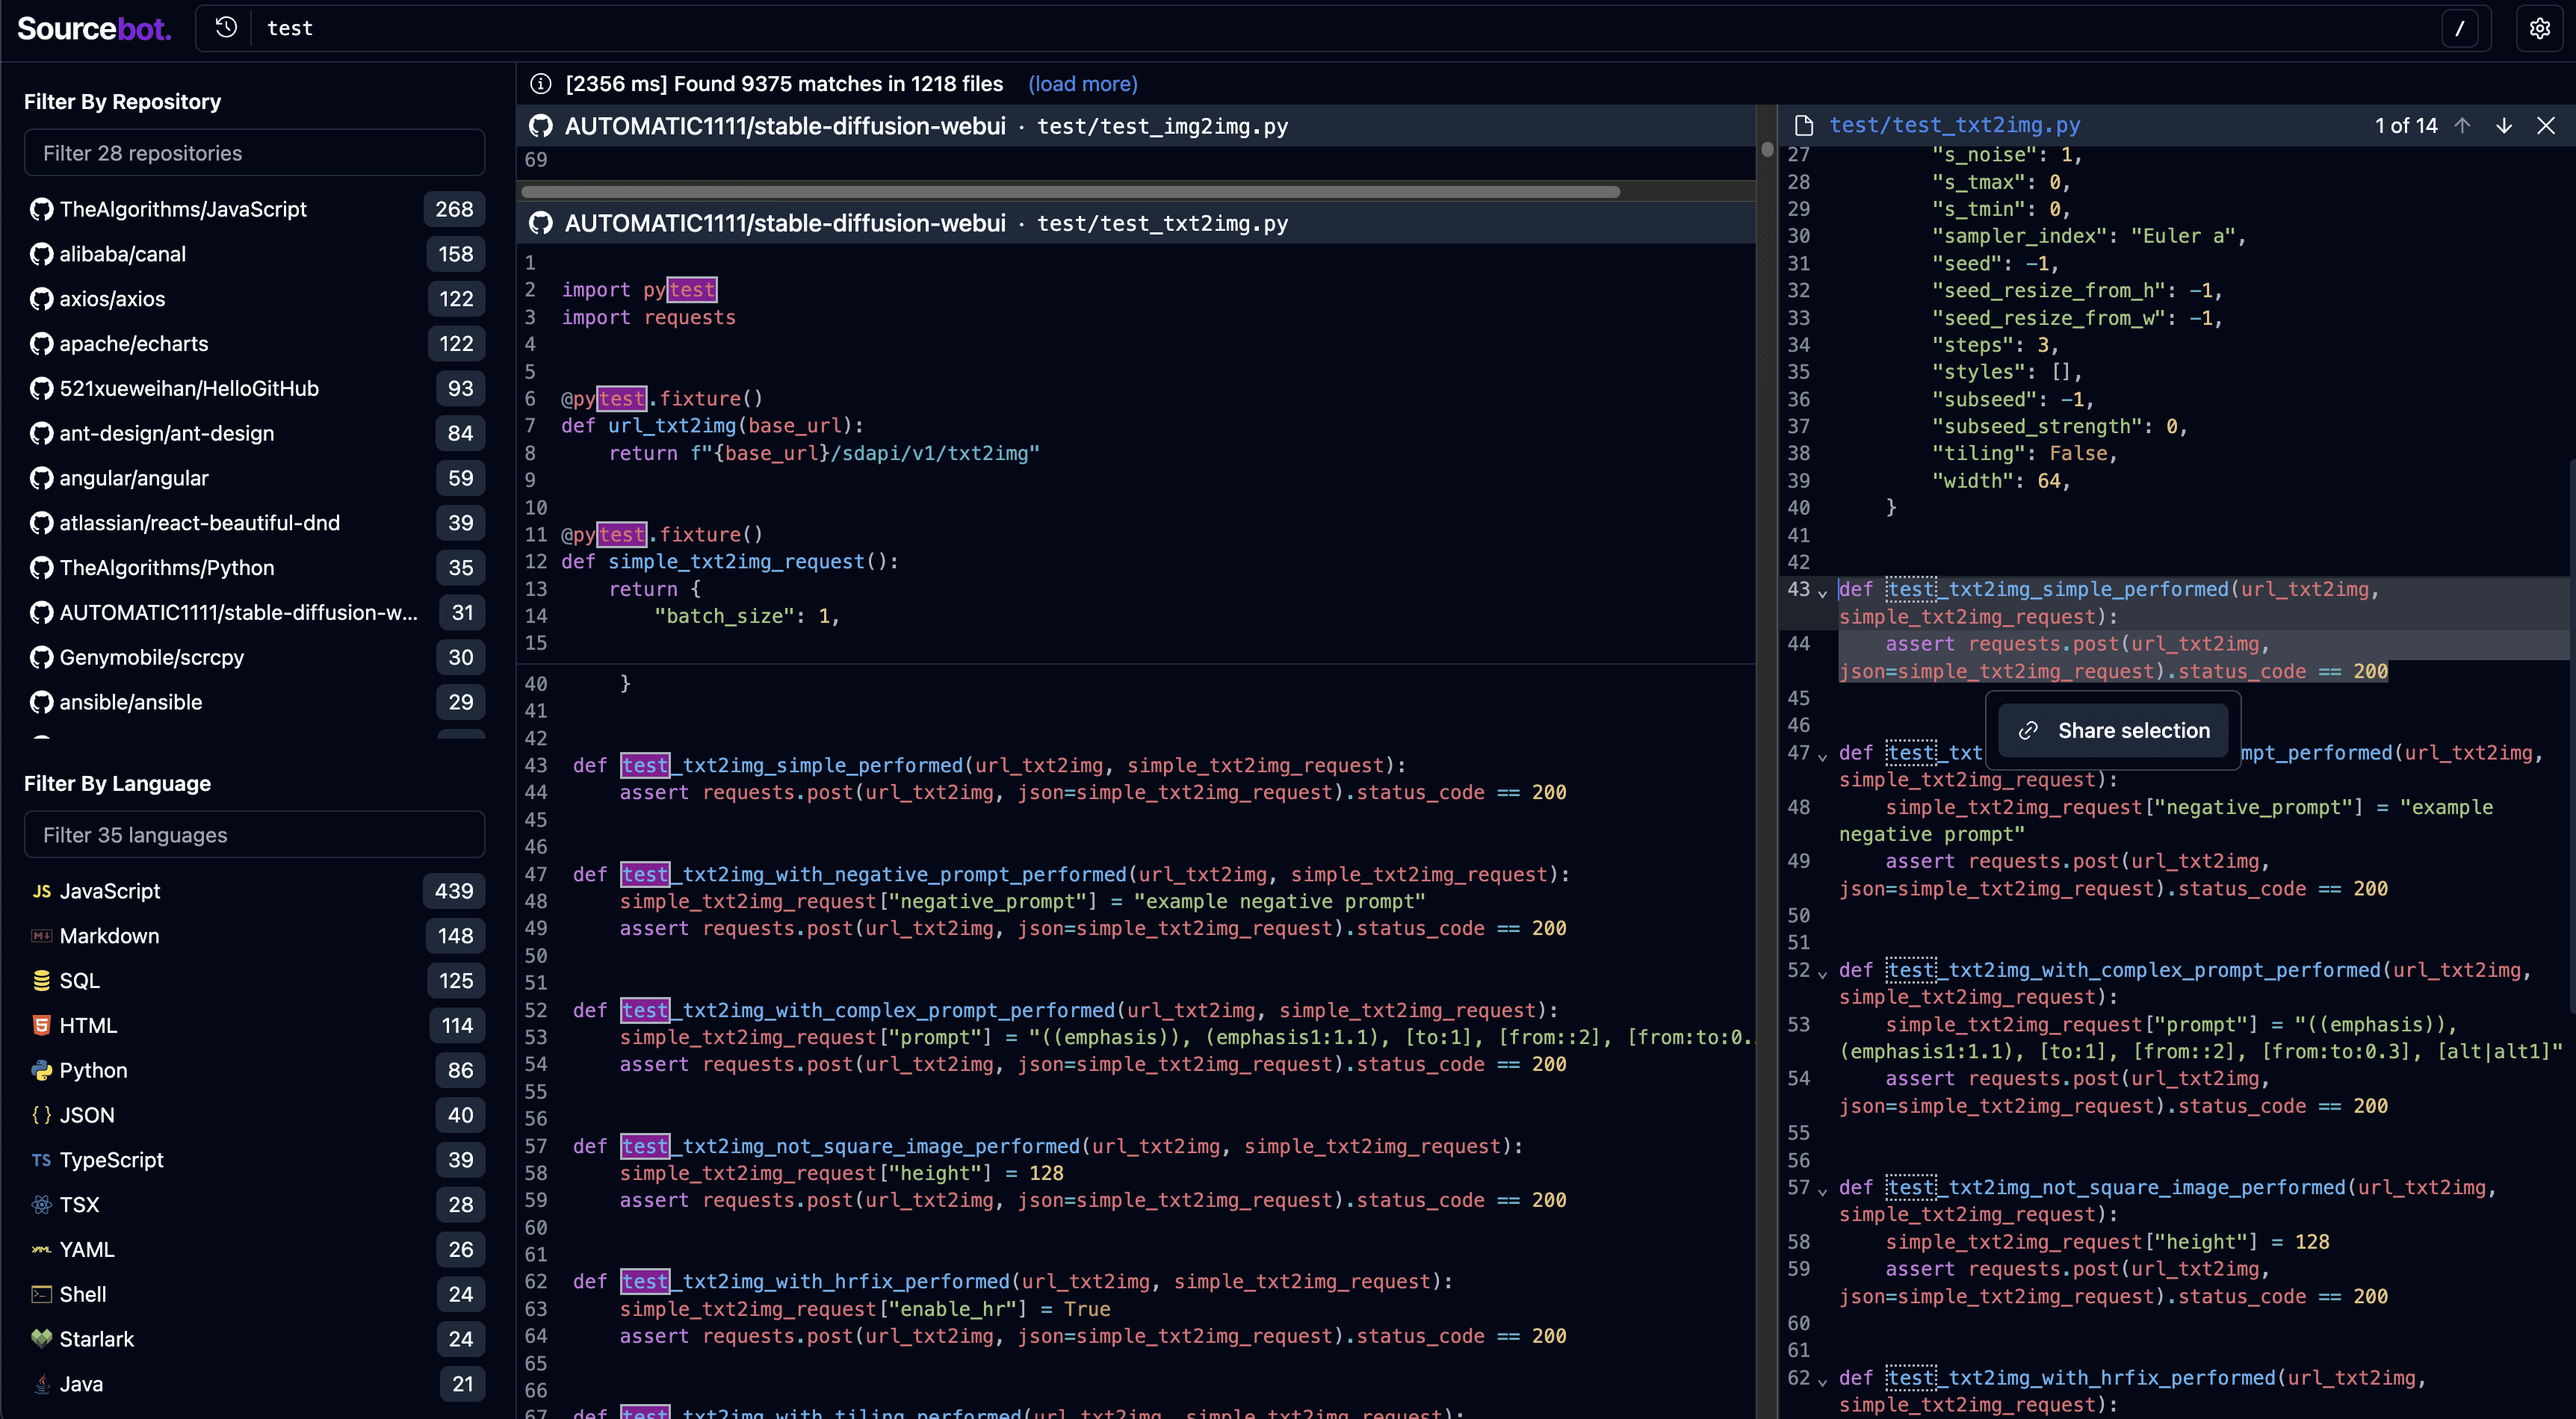Filter results by TheAlgorithms/JavaScript repository

coord(183,209)
